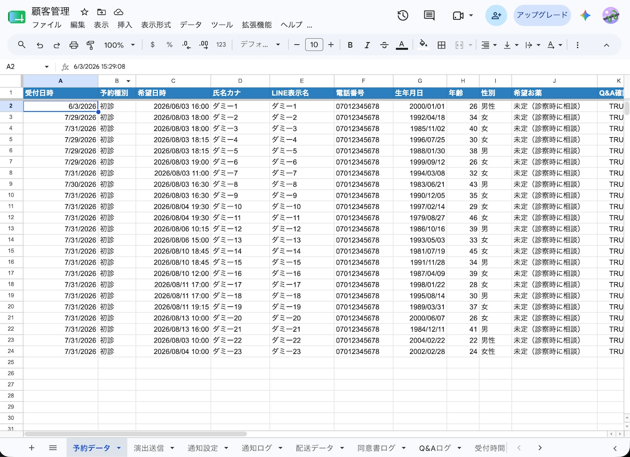The width and height of the screenshot is (630, 457).
Task: Click the アップグレード button
Action: pyautogui.click(x=542, y=15)
